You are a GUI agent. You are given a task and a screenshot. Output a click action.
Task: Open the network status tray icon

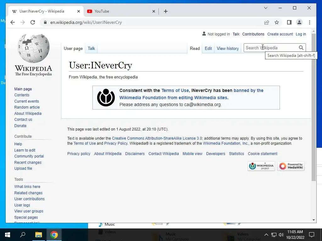274,235
